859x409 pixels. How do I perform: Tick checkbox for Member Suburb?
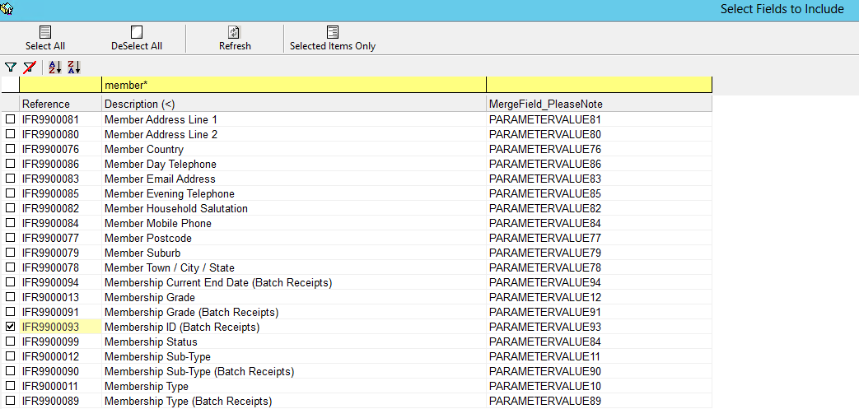[x=10, y=252]
